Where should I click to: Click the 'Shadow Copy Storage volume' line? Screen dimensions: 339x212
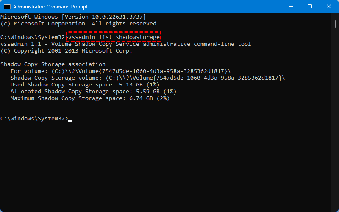[x=148, y=78]
